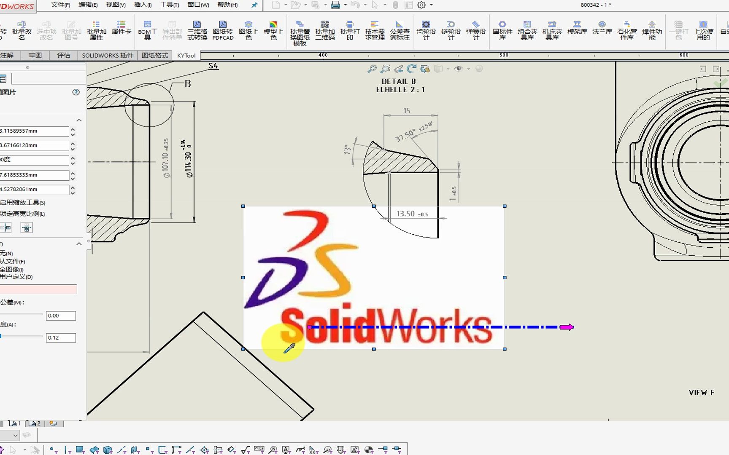Open the hide/show items dropdown arrow
This screenshot has height=455, width=729.
468,69
